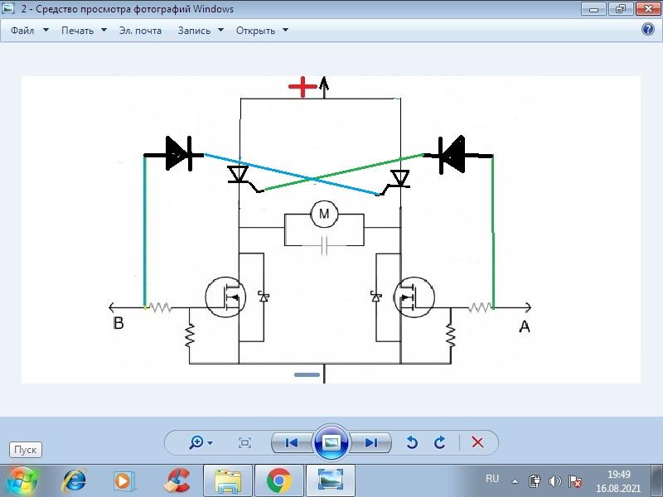Click the motor M symbol in the image
Screen dimensions: 663x497
pos(324,214)
